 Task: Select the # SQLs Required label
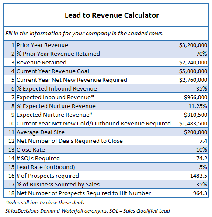click(x=38, y=158)
